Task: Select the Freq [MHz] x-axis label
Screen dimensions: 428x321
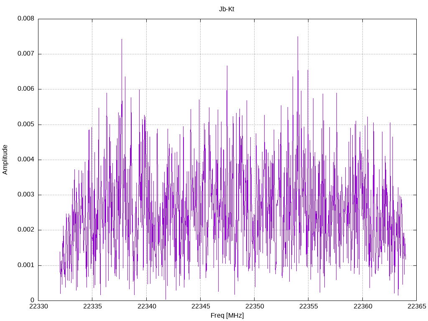Action: click(x=227, y=316)
